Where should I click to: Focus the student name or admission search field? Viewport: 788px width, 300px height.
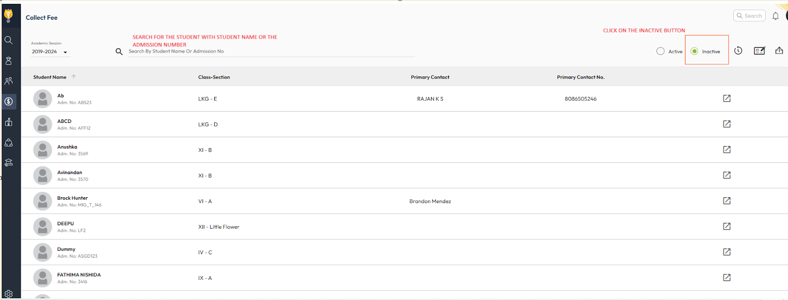pyautogui.click(x=271, y=51)
